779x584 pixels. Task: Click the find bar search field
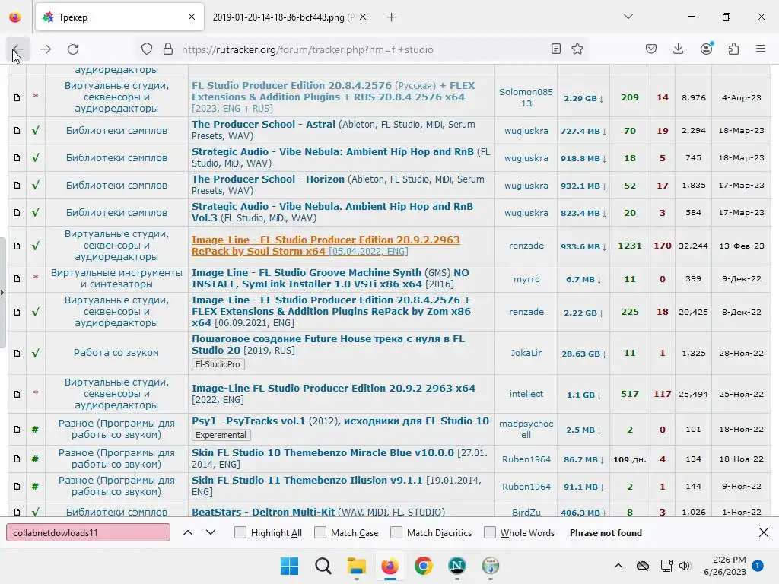coord(88,533)
